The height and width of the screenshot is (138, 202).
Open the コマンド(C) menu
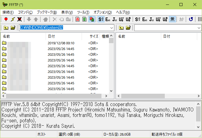25,12
